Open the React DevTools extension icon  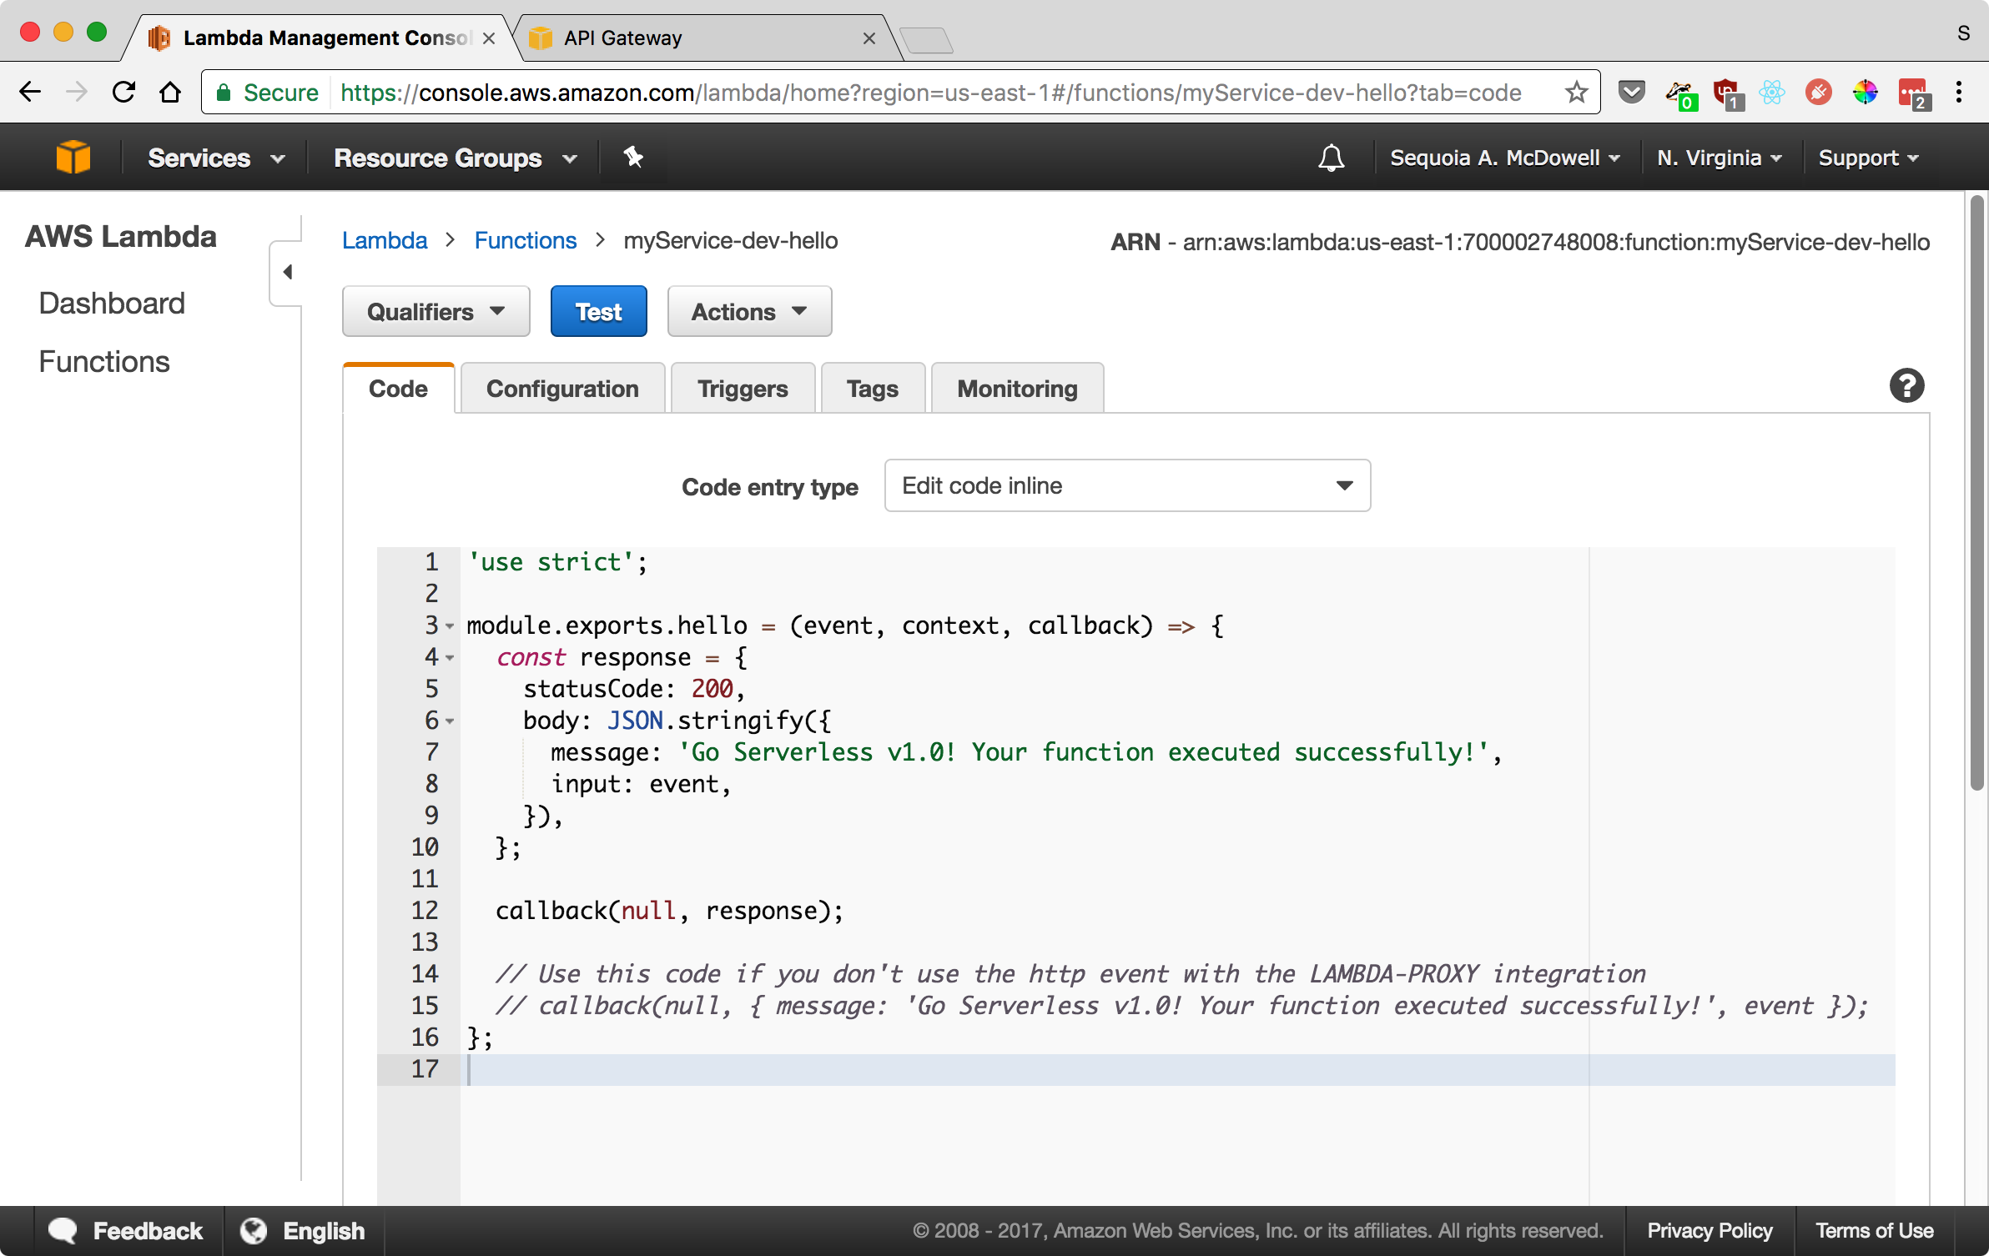click(1771, 92)
